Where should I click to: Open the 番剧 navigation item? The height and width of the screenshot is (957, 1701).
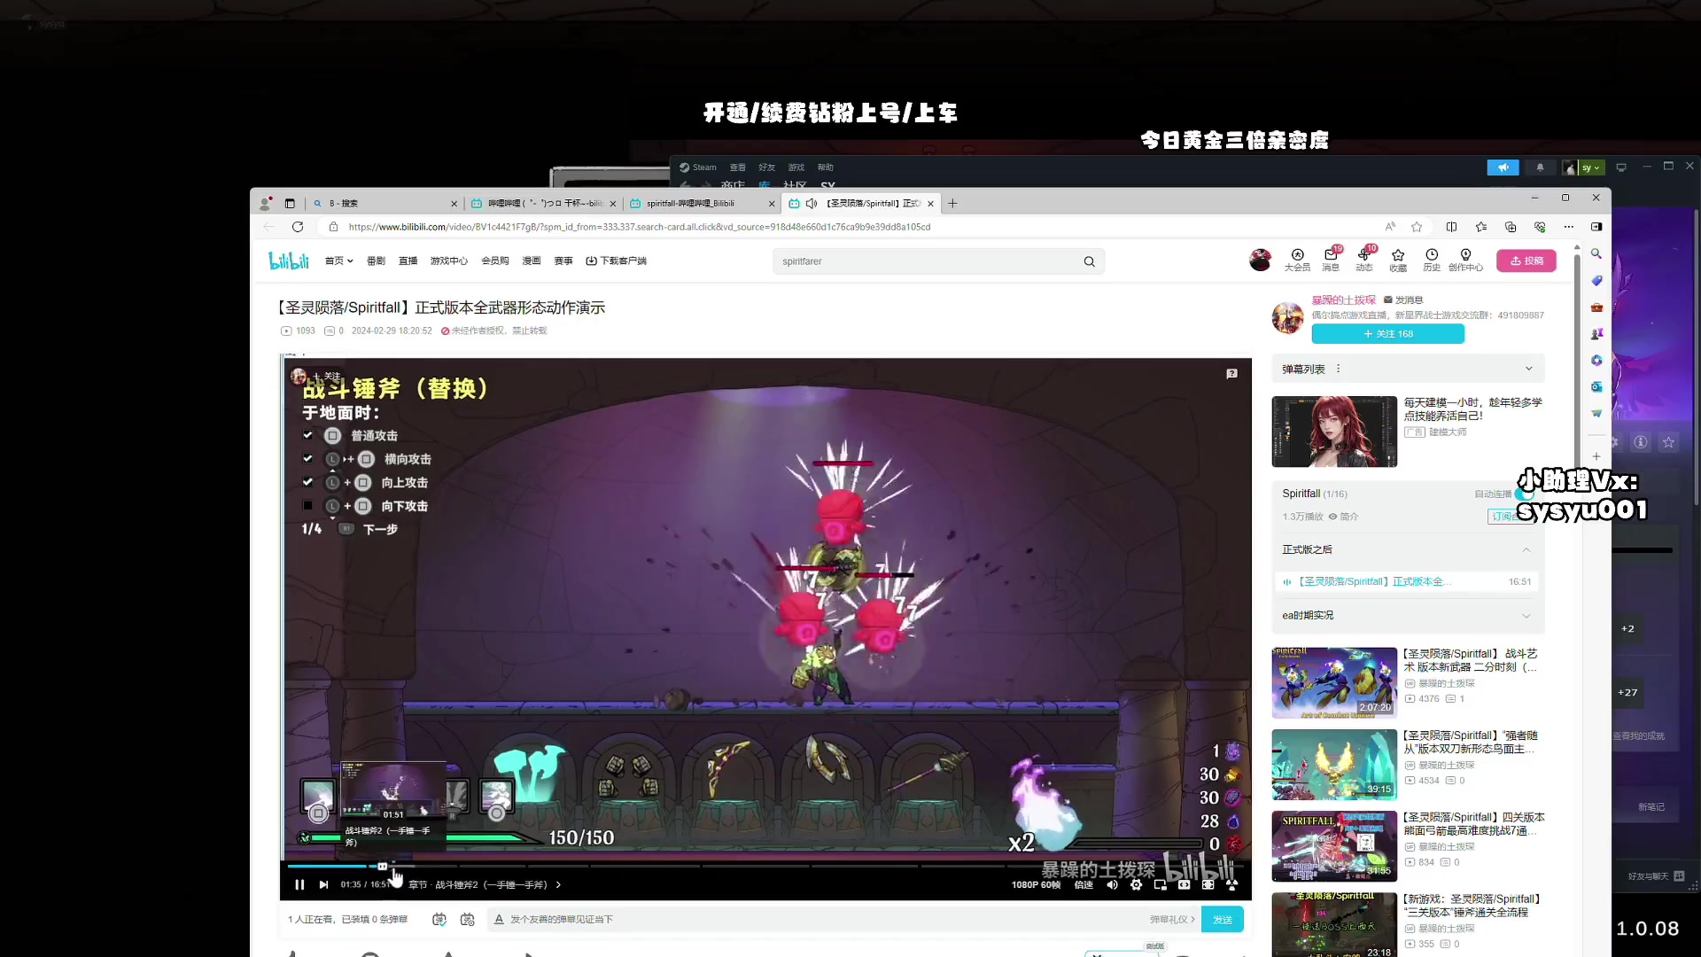tap(376, 261)
